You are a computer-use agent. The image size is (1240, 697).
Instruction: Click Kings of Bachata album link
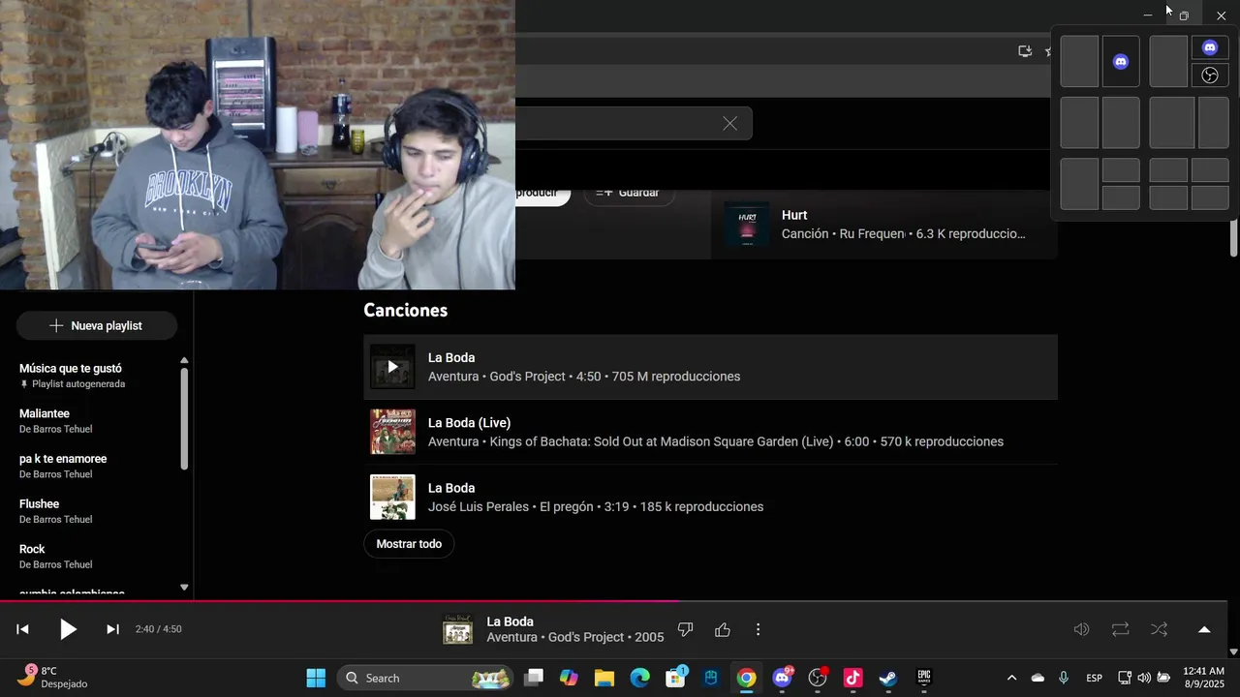point(662,441)
